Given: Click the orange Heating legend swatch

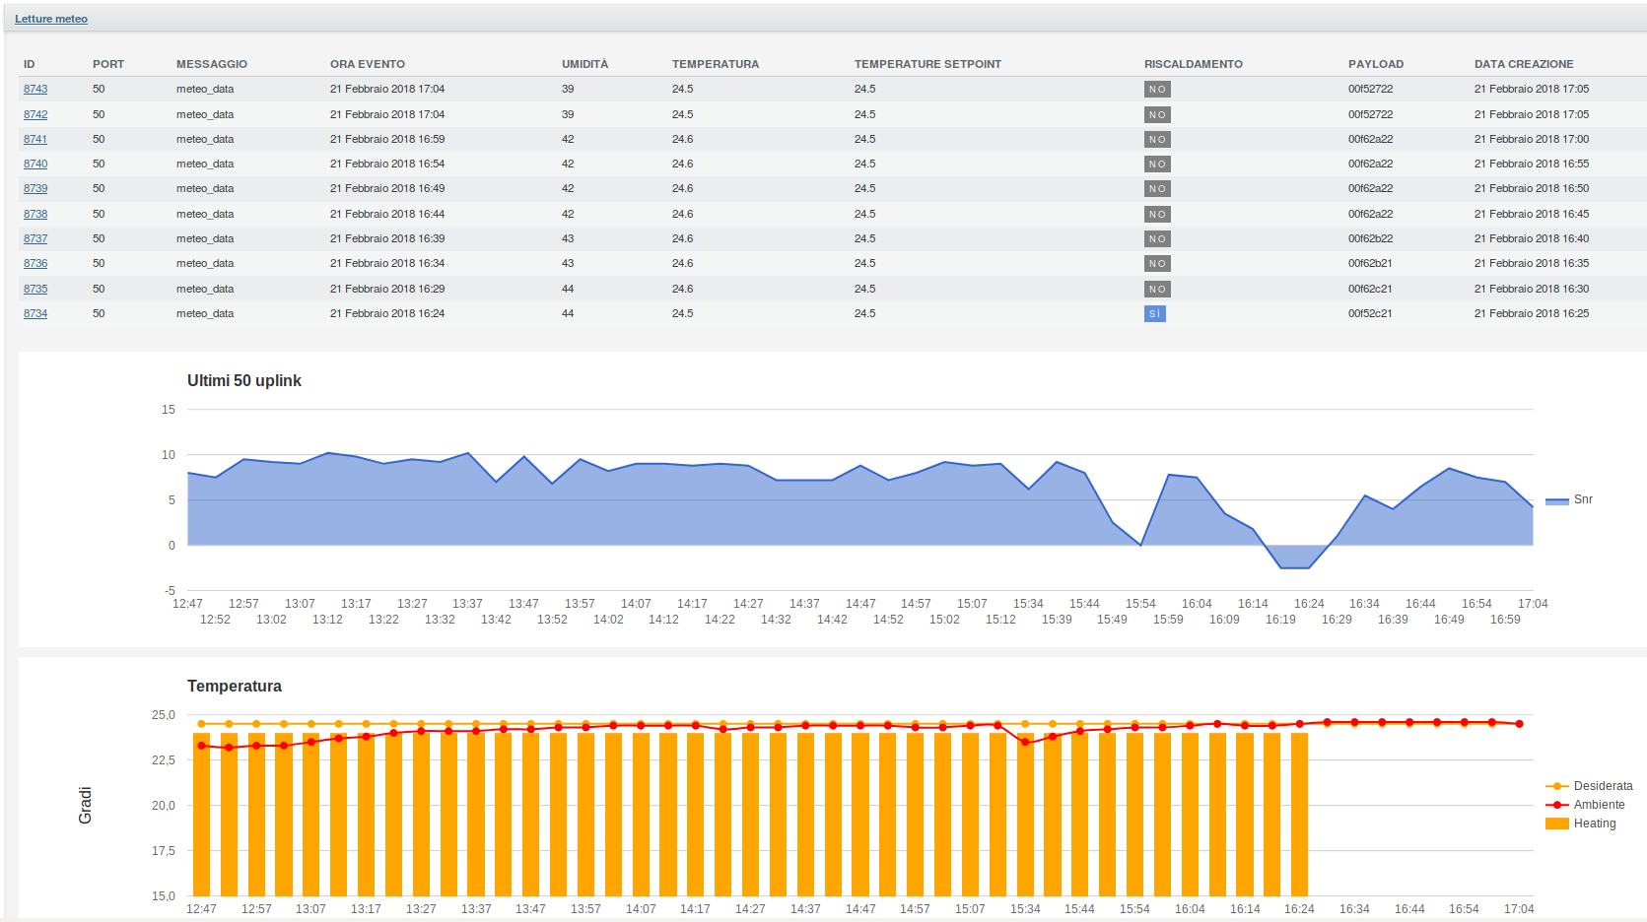Looking at the screenshot, I should click(1557, 823).
